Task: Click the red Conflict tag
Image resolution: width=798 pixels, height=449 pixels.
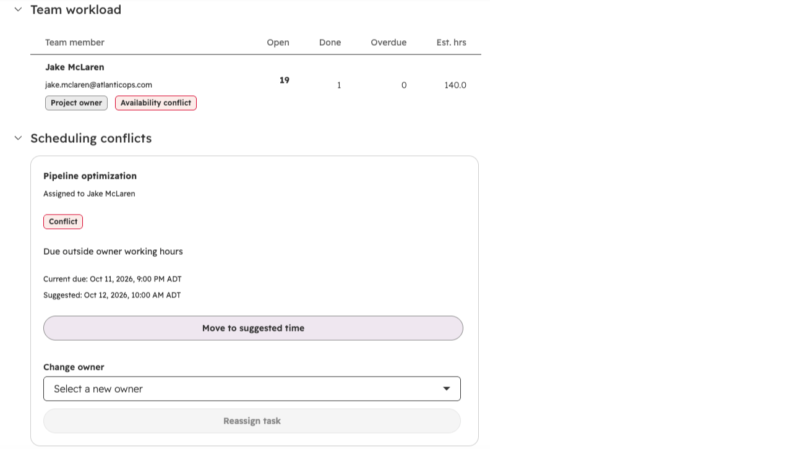Action: (63, 221)
